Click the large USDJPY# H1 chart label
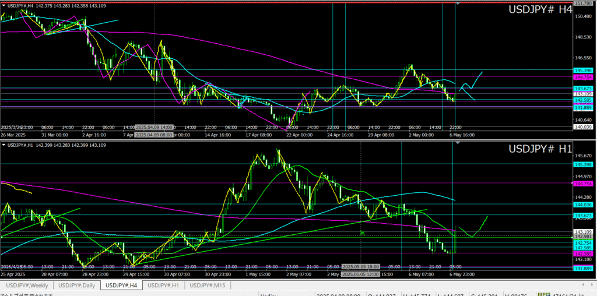Image resolution: width=597 pixels, height=296 pixels. [x=540, y=149]
